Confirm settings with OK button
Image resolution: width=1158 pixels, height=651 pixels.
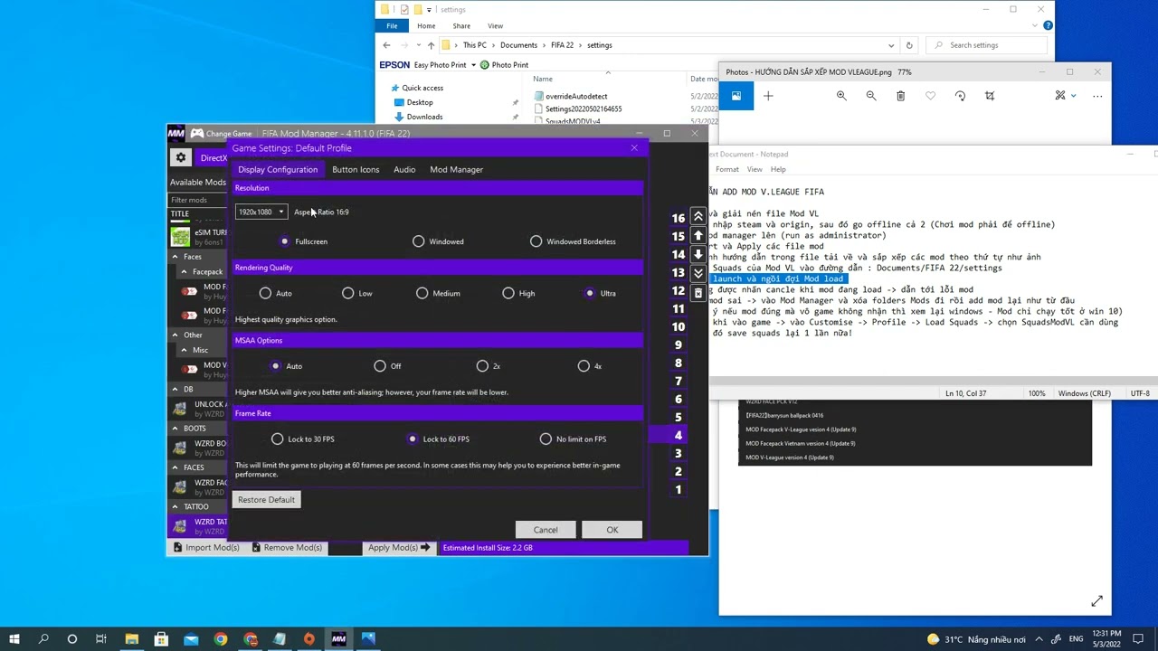(612, 530)
